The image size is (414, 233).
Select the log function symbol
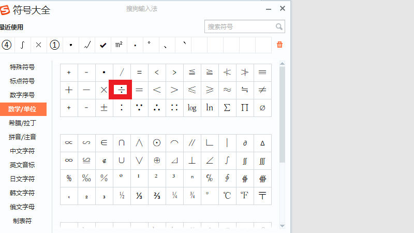[x=192, y=108]
